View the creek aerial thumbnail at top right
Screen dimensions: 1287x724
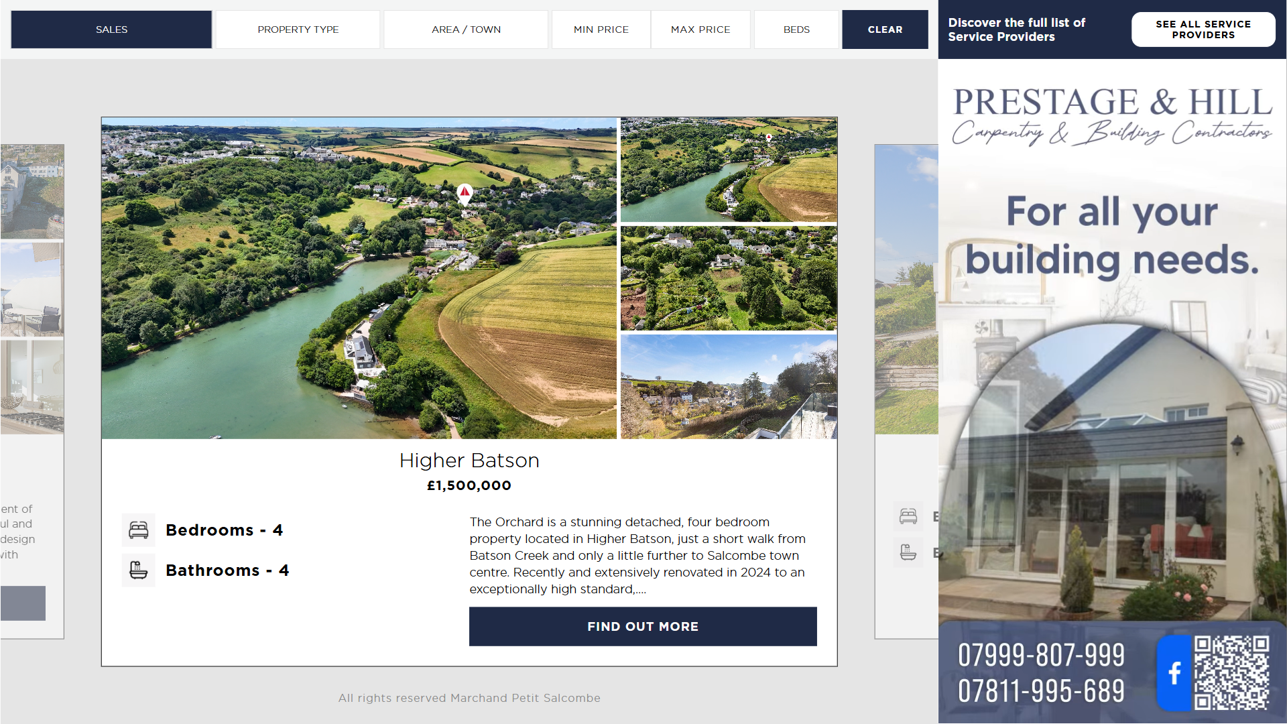click(729, 170)
